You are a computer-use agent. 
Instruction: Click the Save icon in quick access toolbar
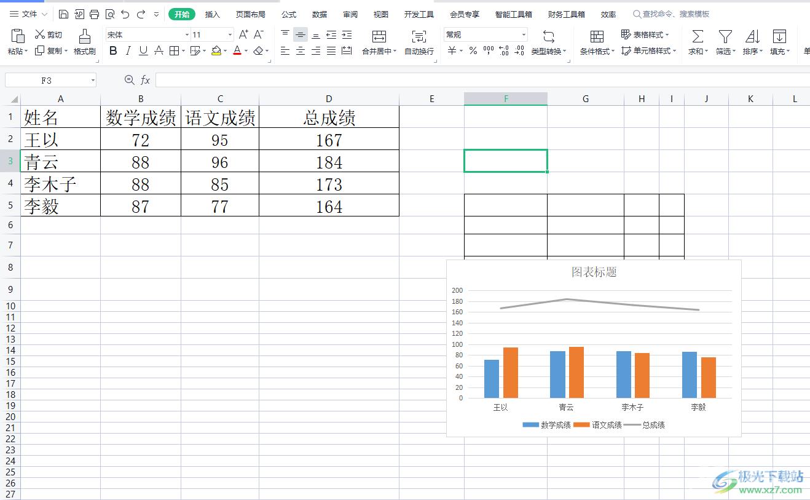pos(64,14)
